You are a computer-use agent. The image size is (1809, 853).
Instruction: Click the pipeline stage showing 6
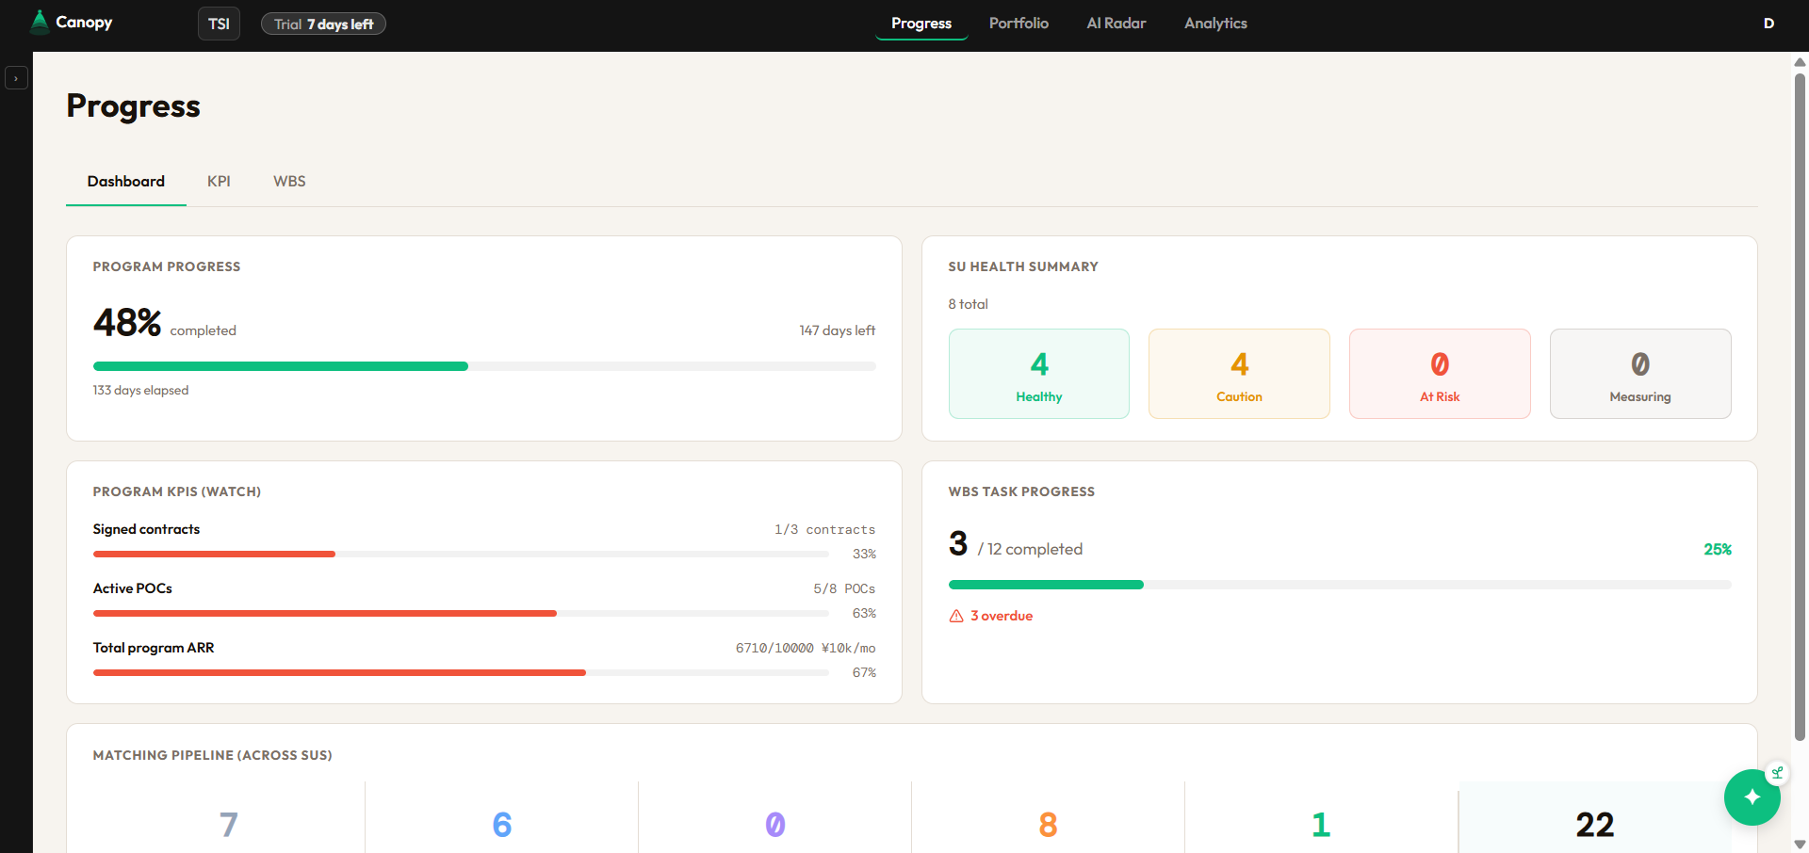[x=502, y=825]
